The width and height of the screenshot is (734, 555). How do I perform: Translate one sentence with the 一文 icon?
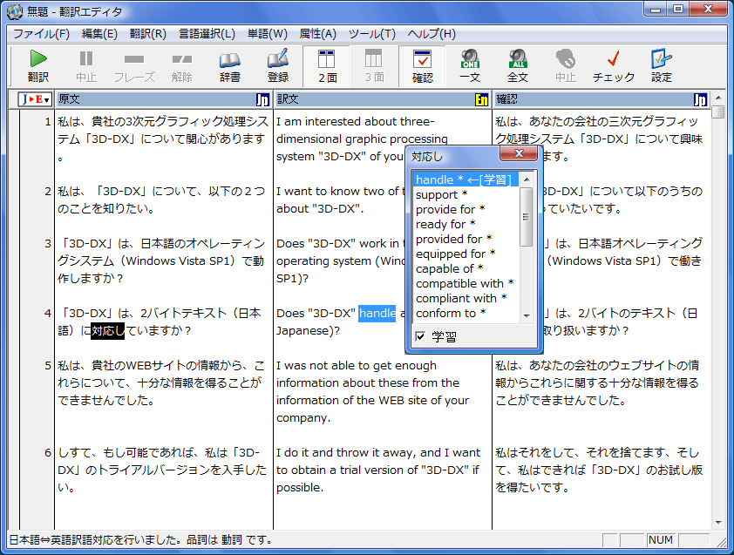click(470, 66)
